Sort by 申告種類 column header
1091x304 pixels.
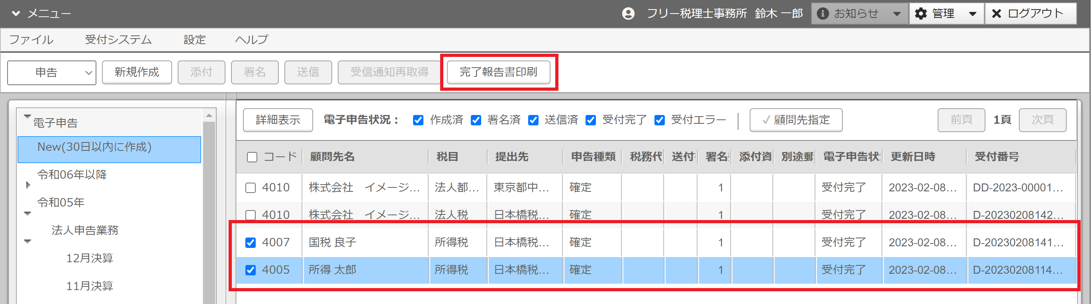point(593,157)
